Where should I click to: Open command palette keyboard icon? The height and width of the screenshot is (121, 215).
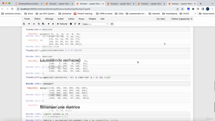click(112, 24)
